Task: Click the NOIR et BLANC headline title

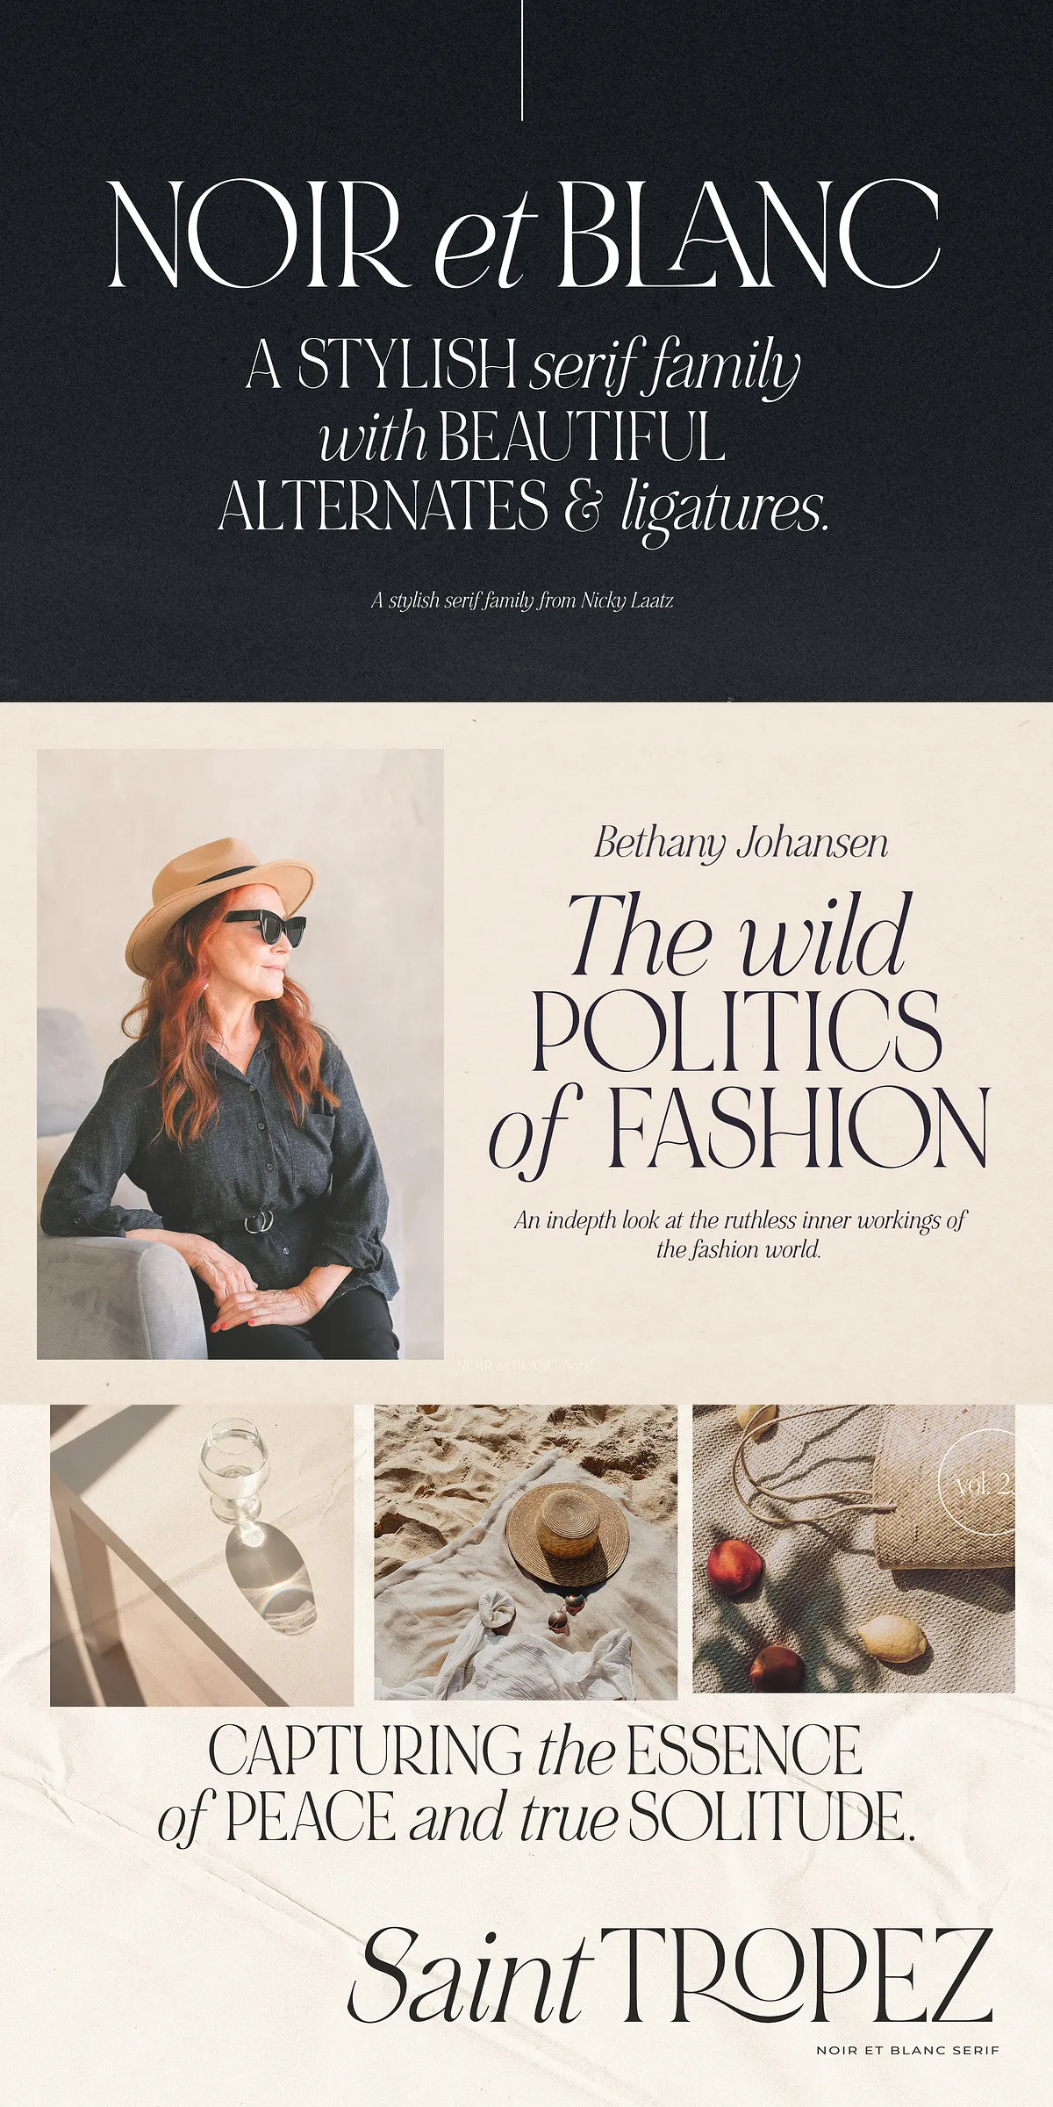Action: click(524, 234)
